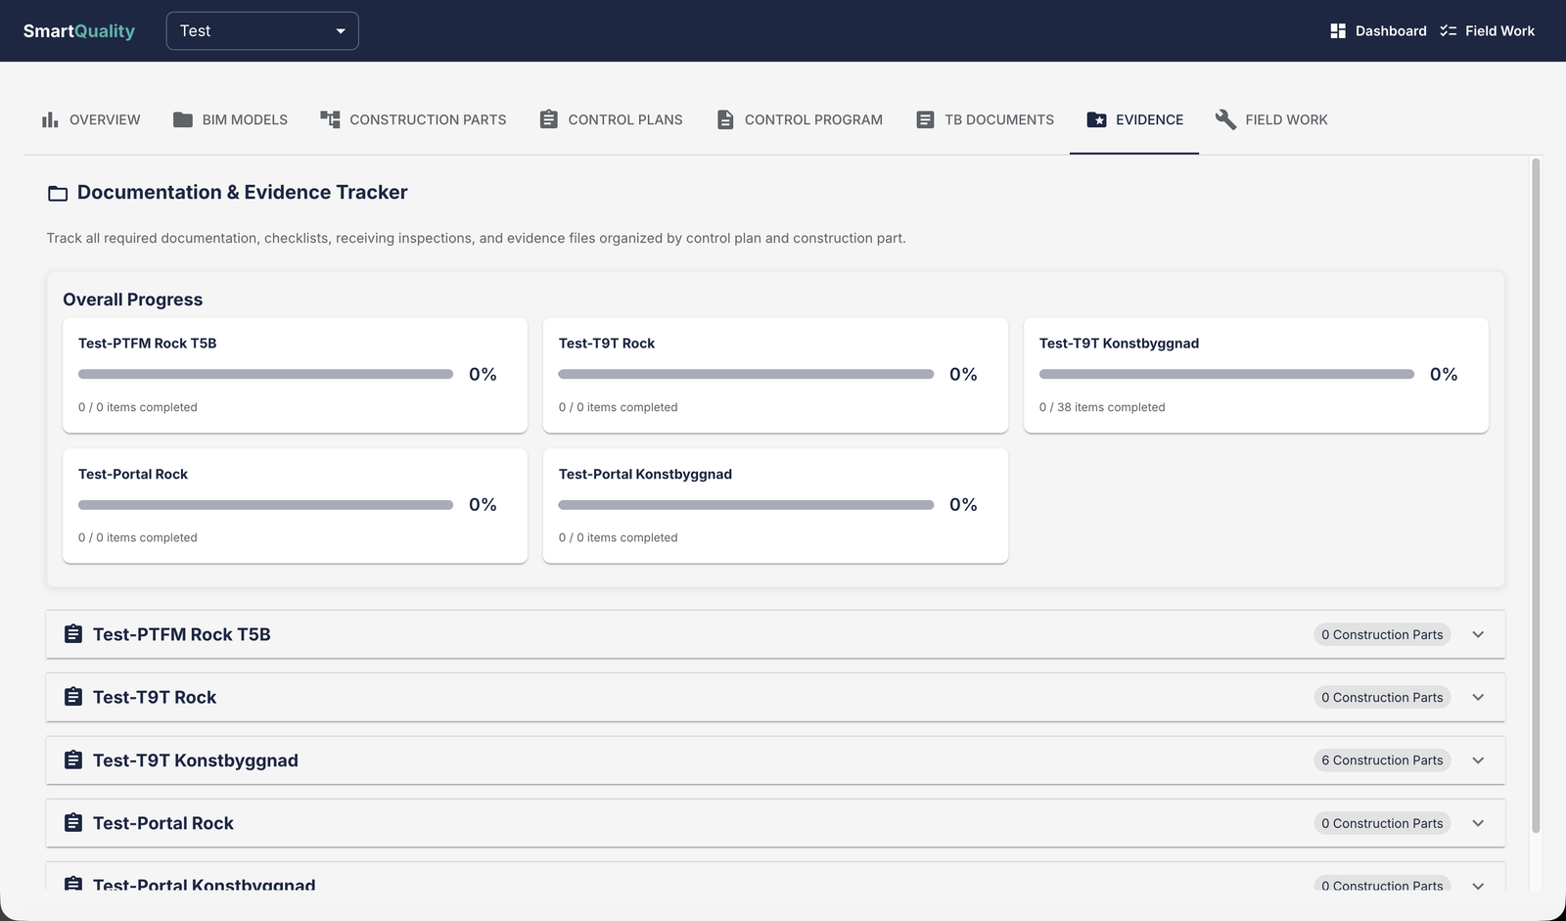
Task: Click the Dashboard grid icon in header
Action: [x=1338, y=31]
